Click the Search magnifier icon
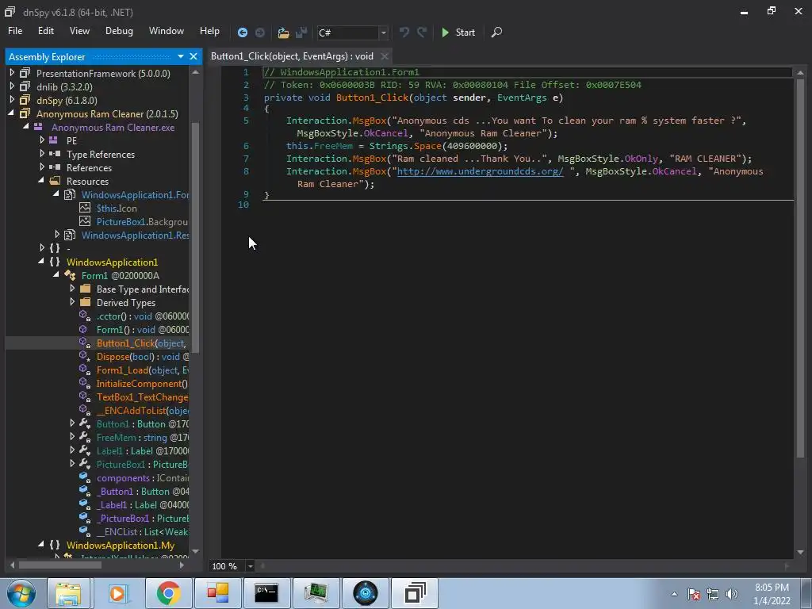This screenshot has height=609, width=812. pyautogui.click(x=496, y=32)
